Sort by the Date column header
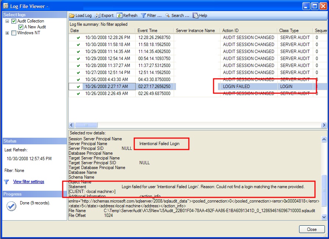The width and height of the screenshot is (329, 239). [102, 31]
